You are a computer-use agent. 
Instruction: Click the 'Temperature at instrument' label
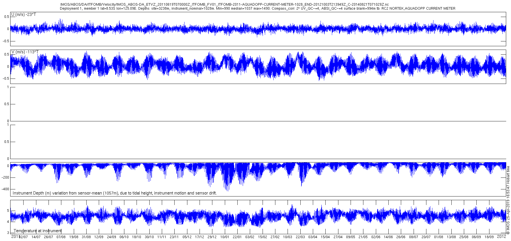pyautogui.click(x=38, y=231)
